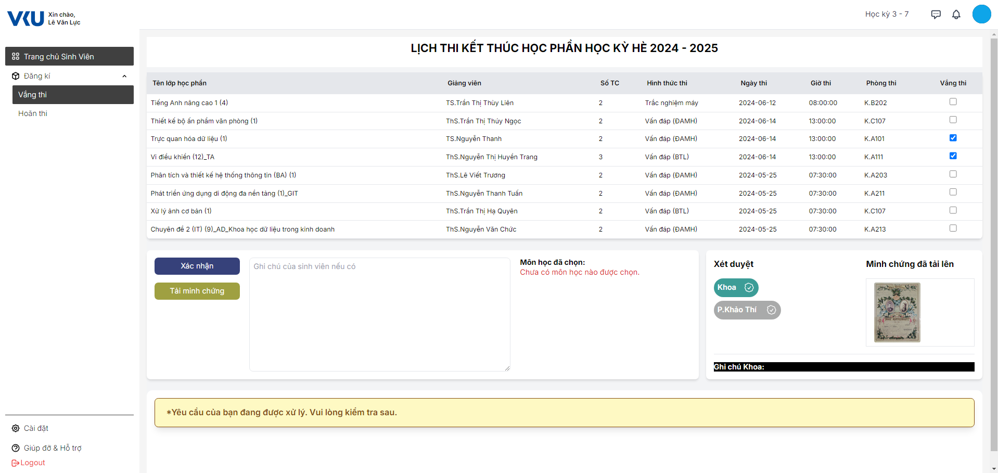Check Vắng thi for Xử lý ảnh cơ bản
Viewport: 998px width, 473px height.
[x=953, y=210]
